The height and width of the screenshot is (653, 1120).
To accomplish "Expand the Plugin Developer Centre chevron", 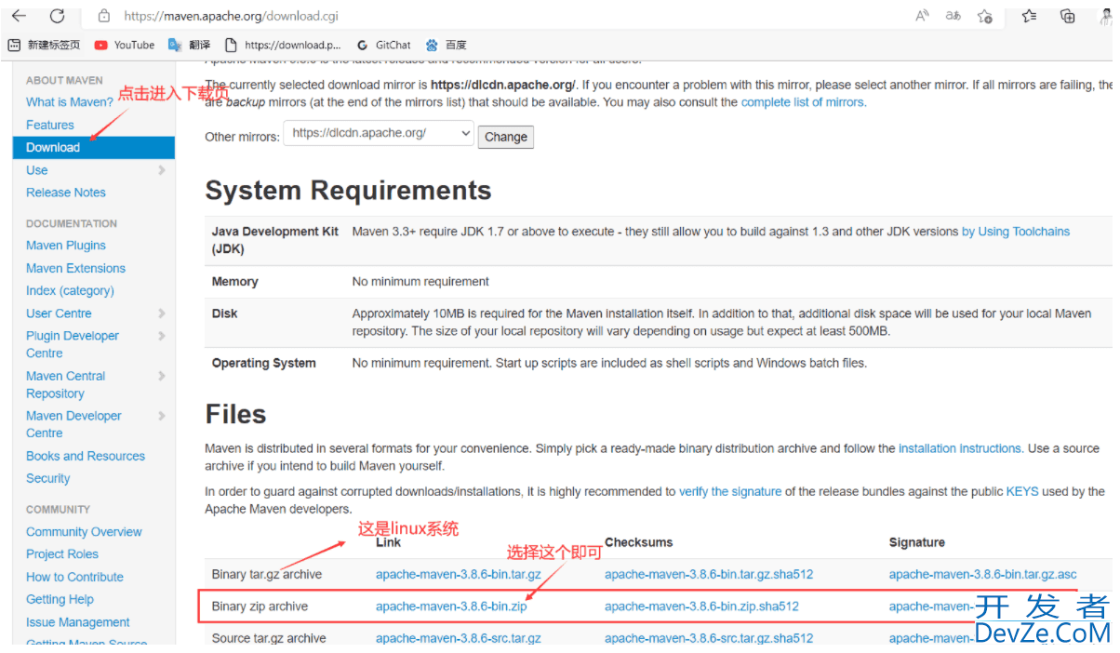I will tap(162, 336).
